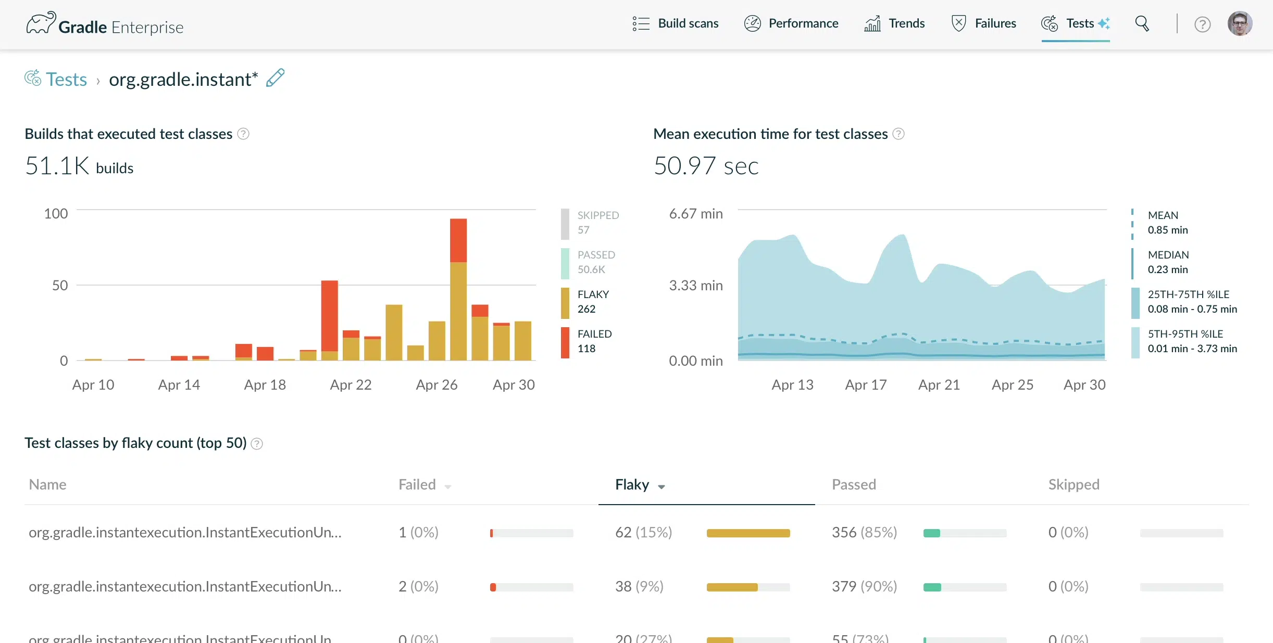Click the 2 (0%) failed value
The width and height of the screenshot is (1273, 643).
[x=418, y=586]
